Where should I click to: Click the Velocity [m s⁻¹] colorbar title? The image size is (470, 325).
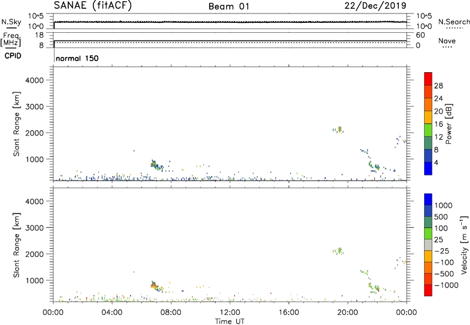(464, 245)
